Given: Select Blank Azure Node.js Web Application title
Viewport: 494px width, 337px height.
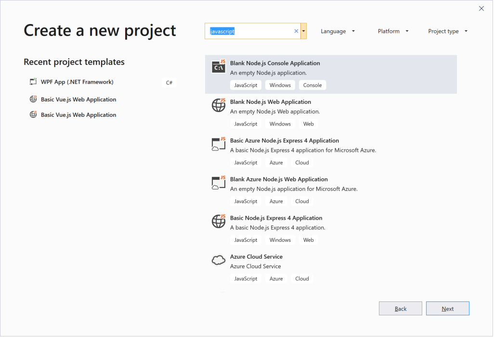Looking at the screenshot, I should coord(279,179).
